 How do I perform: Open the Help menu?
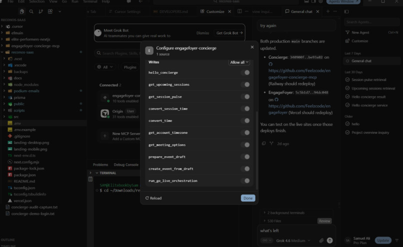pyautogui.click(x=105, y=1)
